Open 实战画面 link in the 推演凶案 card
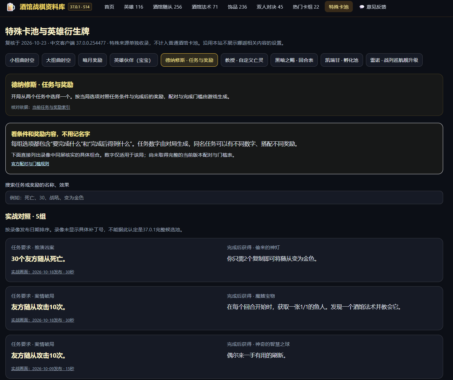The image size is (453, 380). (43, 272)
